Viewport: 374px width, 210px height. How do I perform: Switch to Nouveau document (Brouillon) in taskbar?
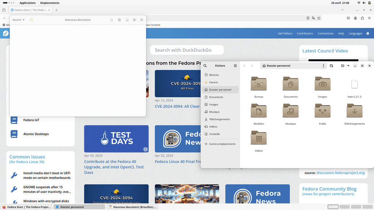pos(133,207)
